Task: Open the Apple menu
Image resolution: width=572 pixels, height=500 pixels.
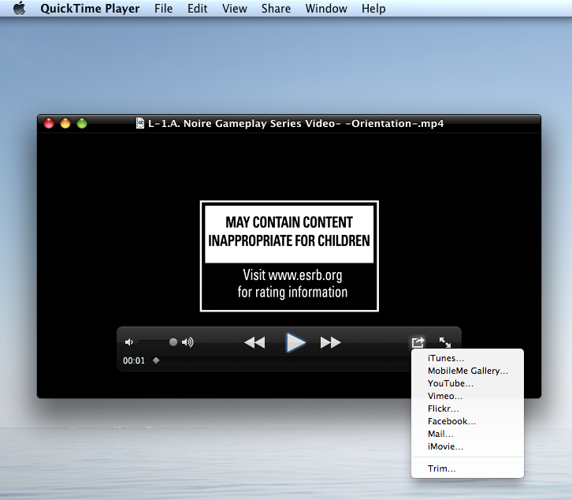Action: click(x=20, y=8)
